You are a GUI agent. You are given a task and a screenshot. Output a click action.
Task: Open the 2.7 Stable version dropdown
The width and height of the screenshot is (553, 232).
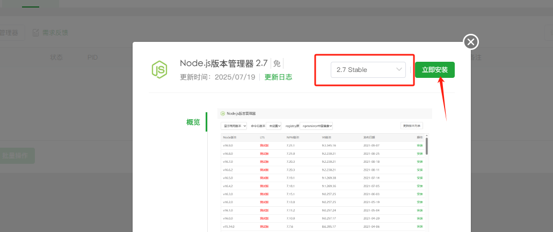click(368, 70)
